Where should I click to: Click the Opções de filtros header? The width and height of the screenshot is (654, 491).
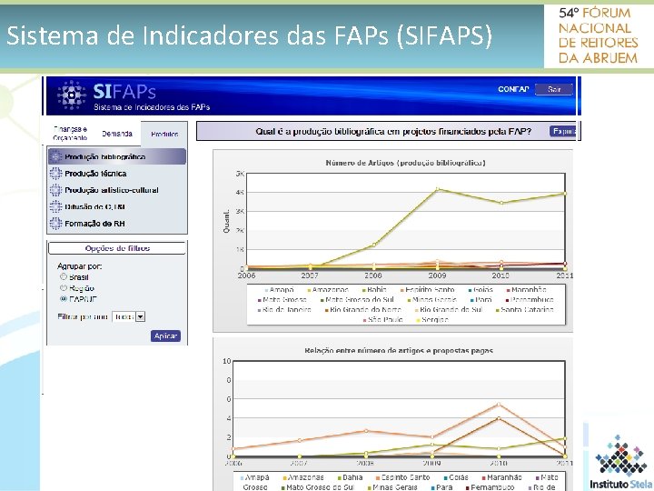(x=117, y=248)
